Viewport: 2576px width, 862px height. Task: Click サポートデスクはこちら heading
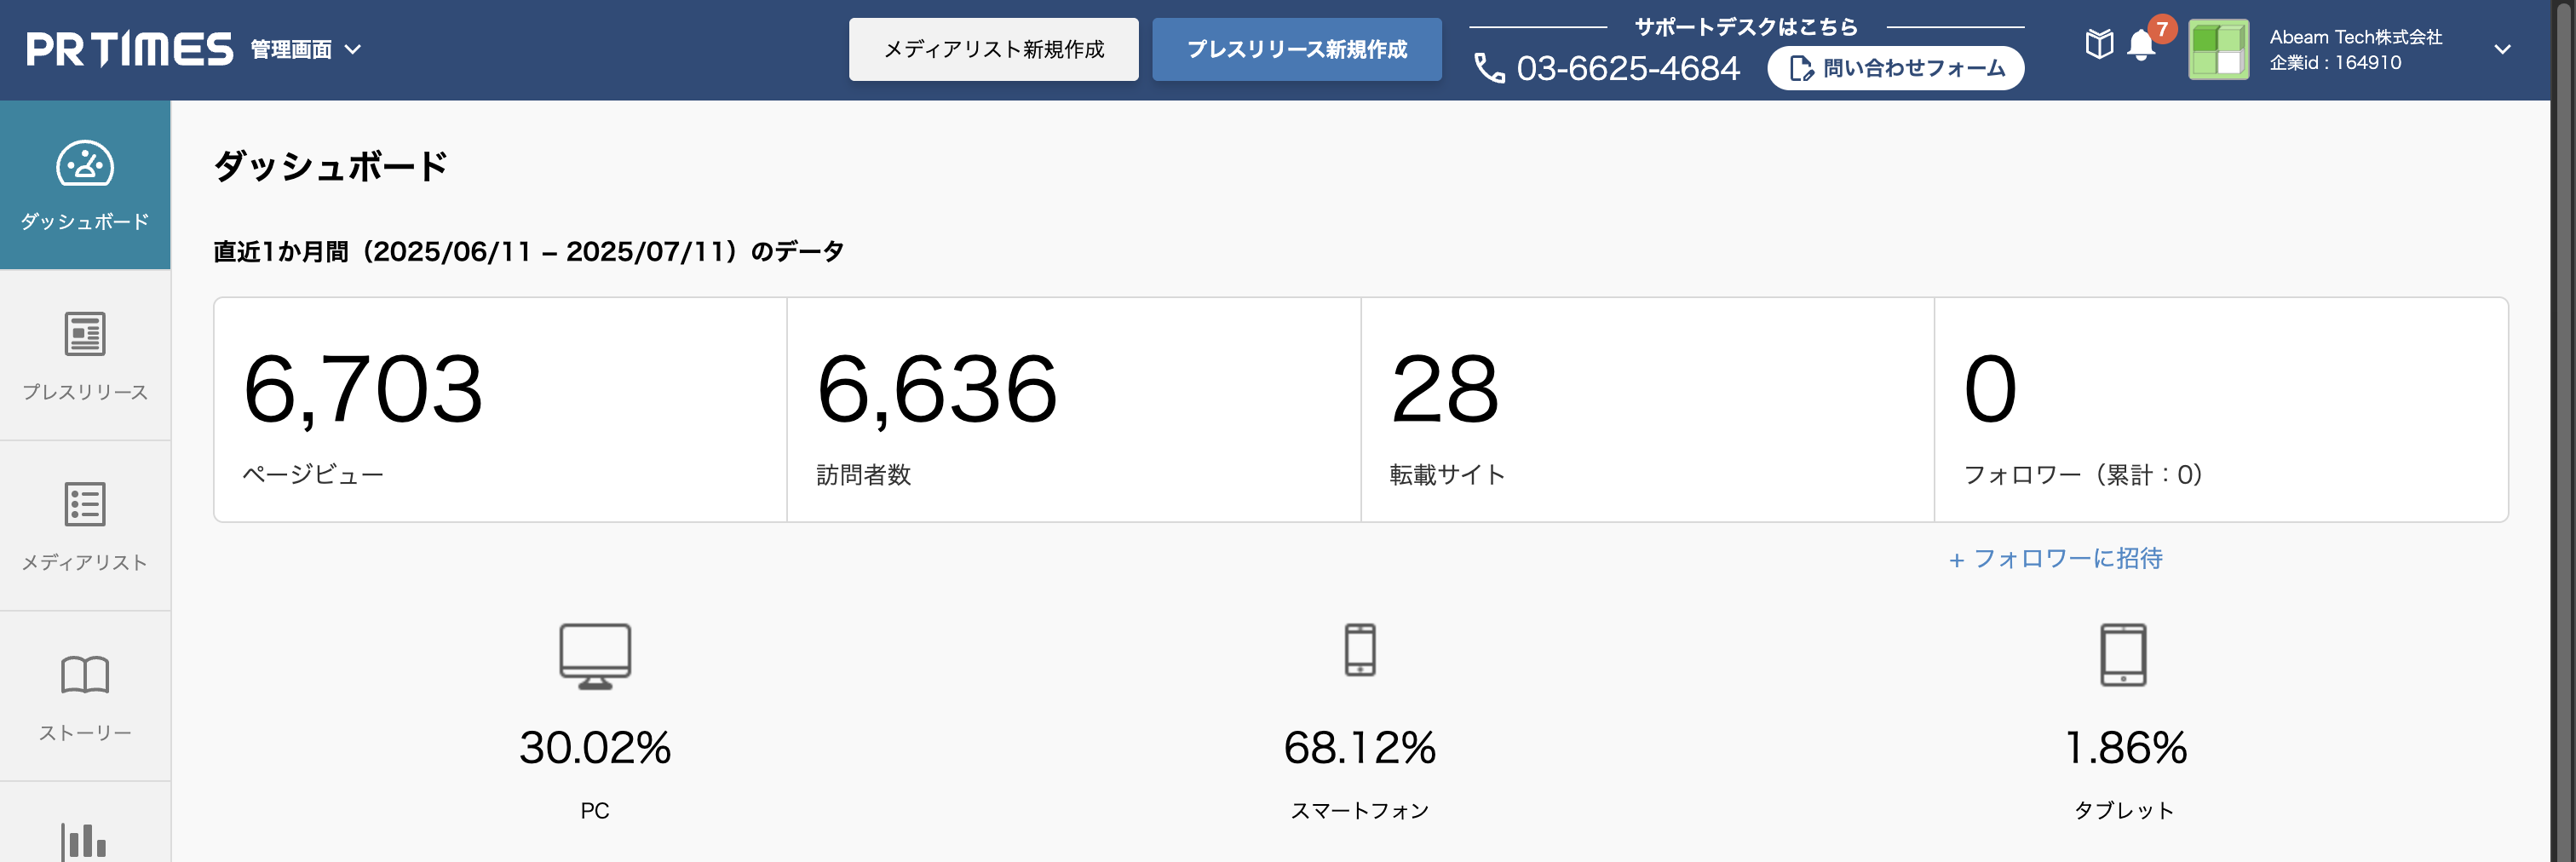(x=1745, y=27)
